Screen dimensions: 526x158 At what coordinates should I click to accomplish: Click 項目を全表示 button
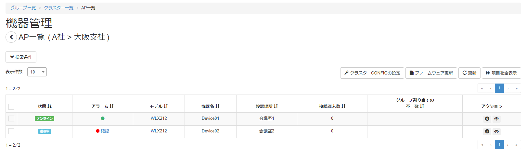[x=501, y=73]
